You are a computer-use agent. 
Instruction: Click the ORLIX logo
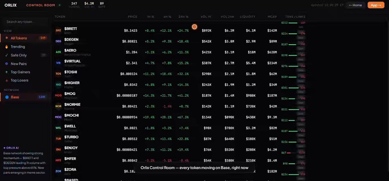[11, 5]
